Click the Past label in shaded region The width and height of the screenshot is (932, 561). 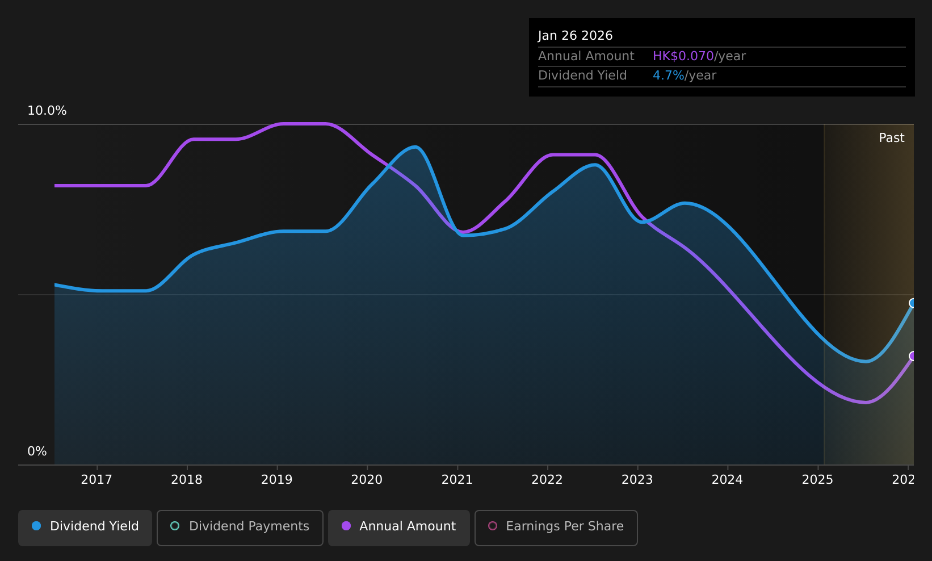pos(891,138)
